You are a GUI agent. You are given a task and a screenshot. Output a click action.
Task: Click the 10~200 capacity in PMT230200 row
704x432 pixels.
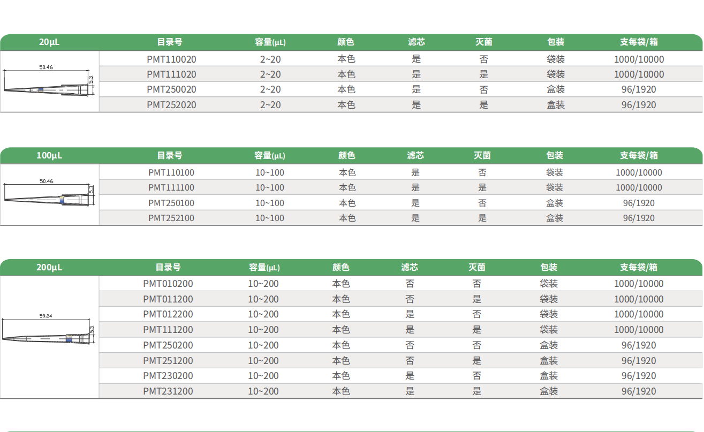pos(263,376)
